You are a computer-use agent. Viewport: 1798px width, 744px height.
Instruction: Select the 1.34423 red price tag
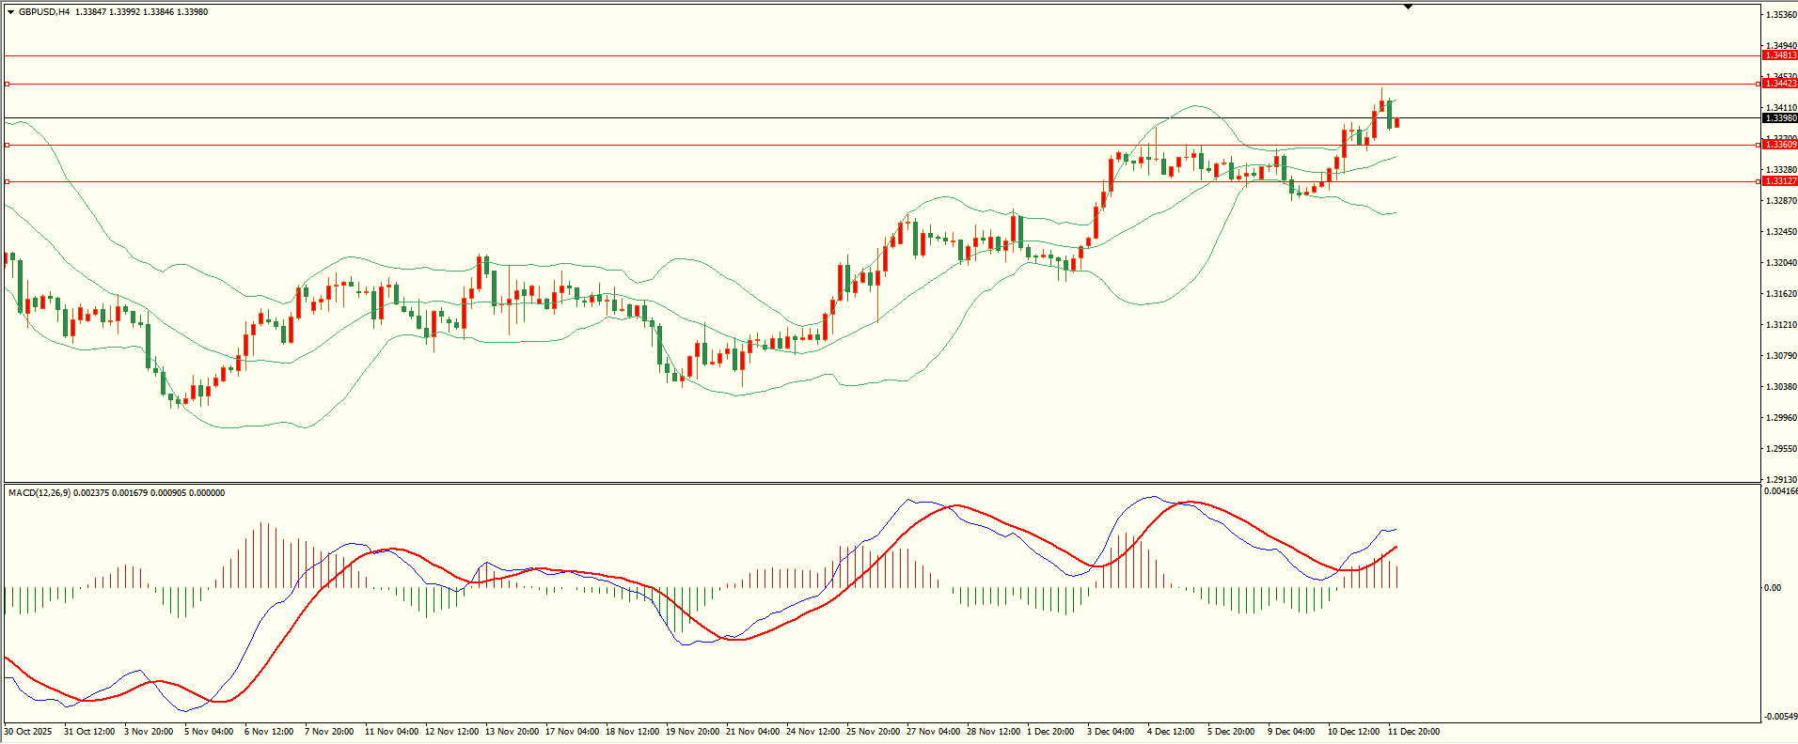coord(1779,84)
